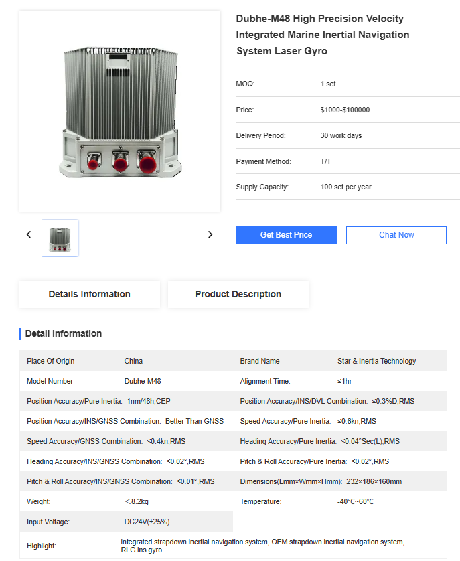Click the Alignment Time value '≤1hr'
The image size is (460, 561).
[x=344, y=381]
